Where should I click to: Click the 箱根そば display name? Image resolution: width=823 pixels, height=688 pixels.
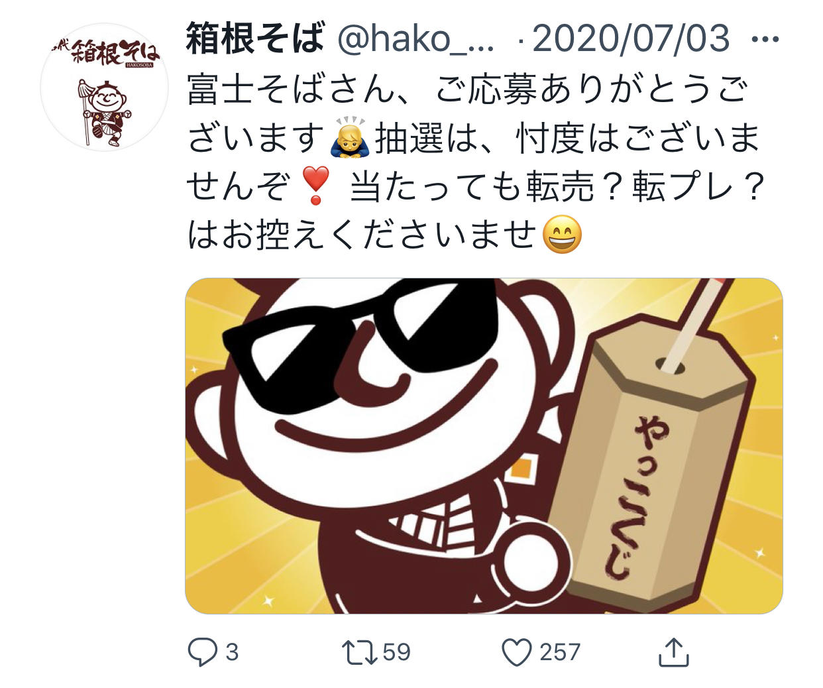click(256, 38)
